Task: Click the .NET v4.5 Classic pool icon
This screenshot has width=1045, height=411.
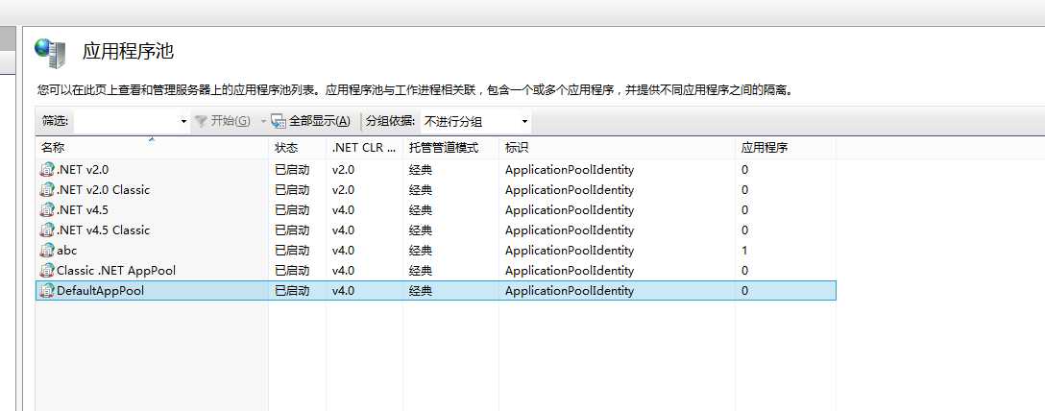Action: [47, 230]
